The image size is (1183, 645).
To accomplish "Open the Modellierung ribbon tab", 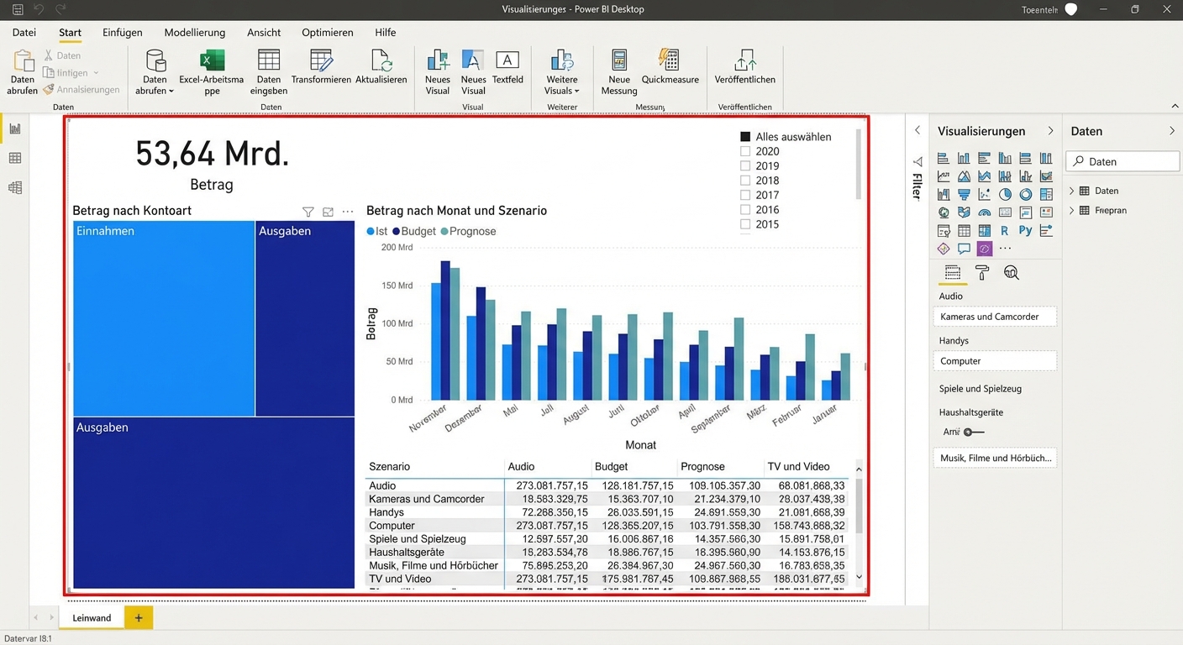I will click(x=195, y=33).
